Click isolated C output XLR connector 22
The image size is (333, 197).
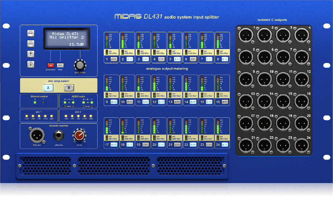click(x=265, y=145)
